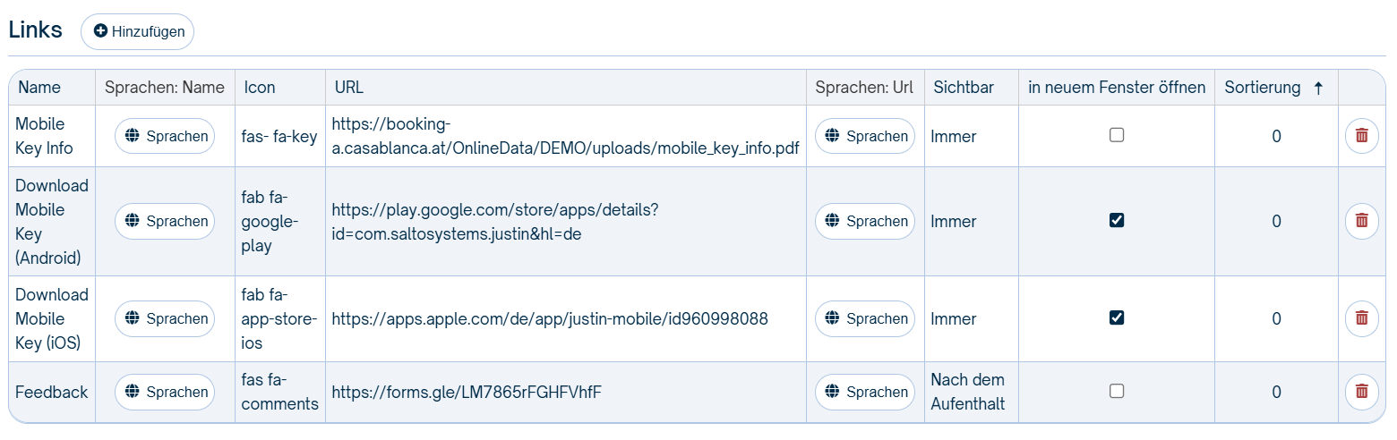Open name languages for Android download row
Viewport: 1397px width, 440px height.
[165, 221]
